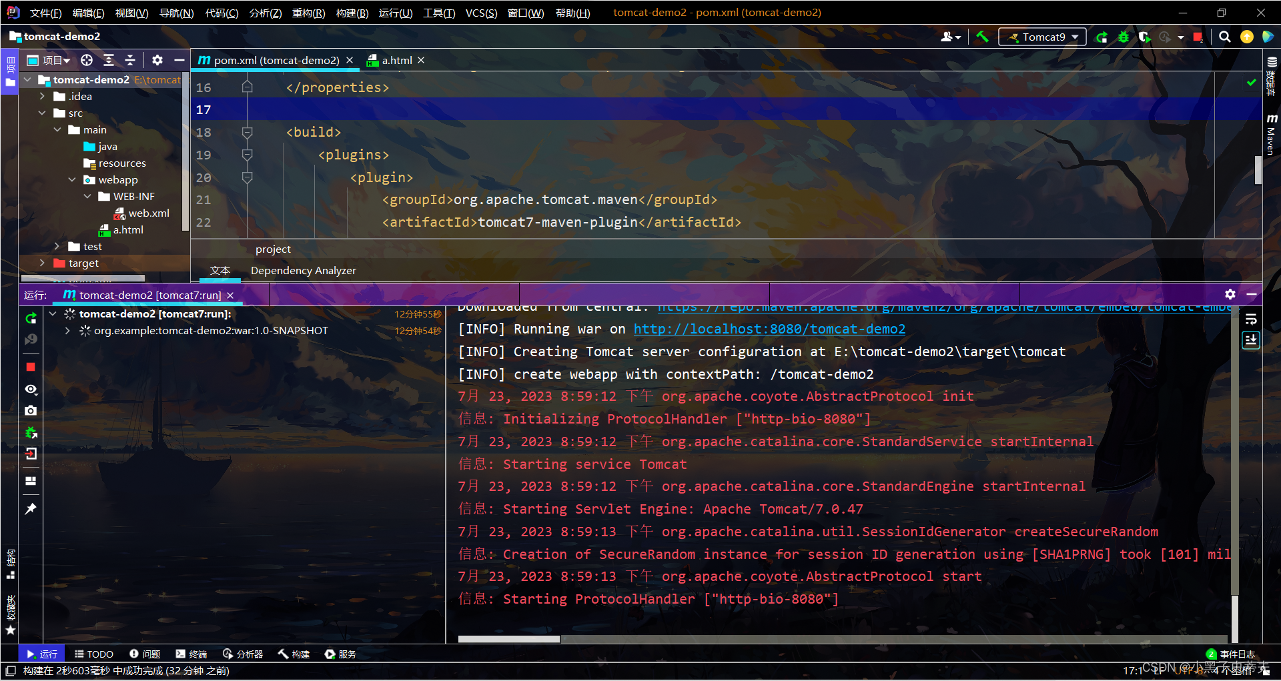
Task: Click the exit icon in Run sidebar
Action: pos(31,454)
